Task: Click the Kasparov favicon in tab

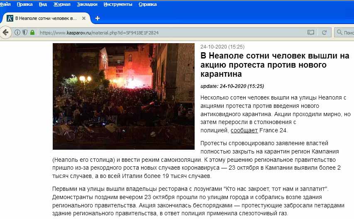Action: click(10, 18)
